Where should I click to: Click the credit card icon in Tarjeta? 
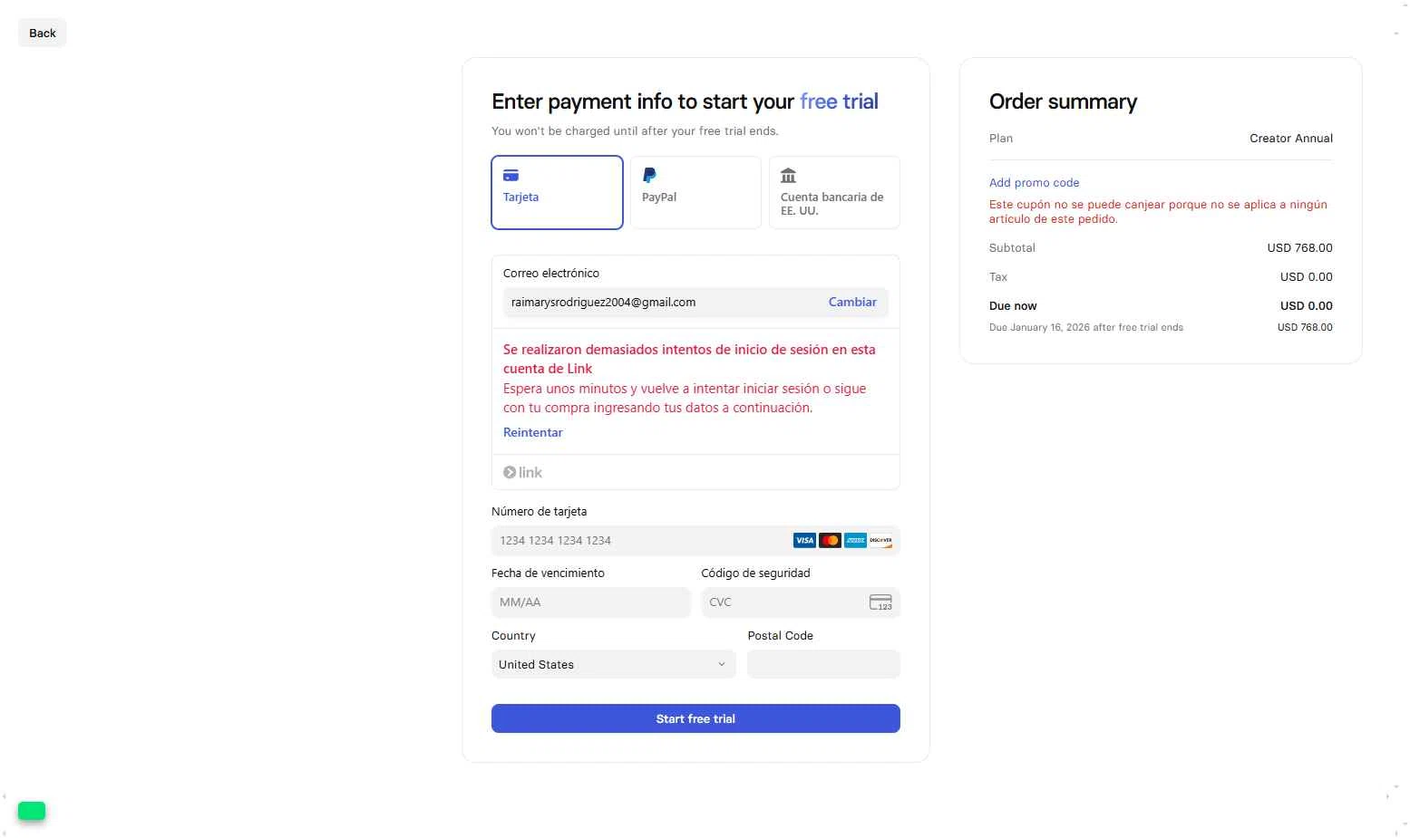point(511,176)
